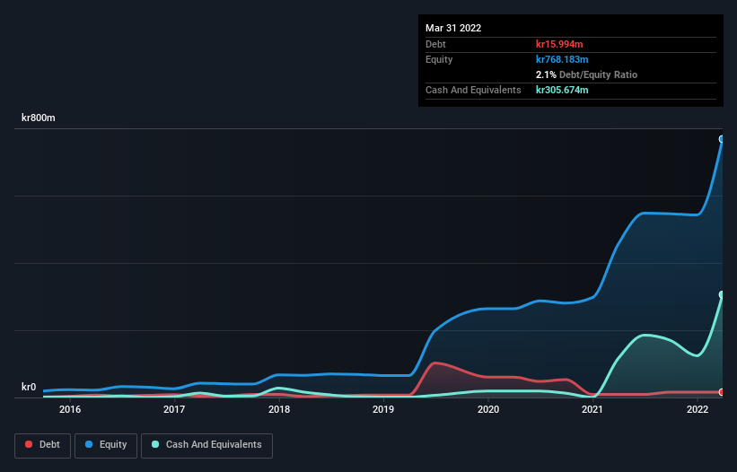Click the Equity data point marker at the Mar 2022 end of the line

[722, 139]
